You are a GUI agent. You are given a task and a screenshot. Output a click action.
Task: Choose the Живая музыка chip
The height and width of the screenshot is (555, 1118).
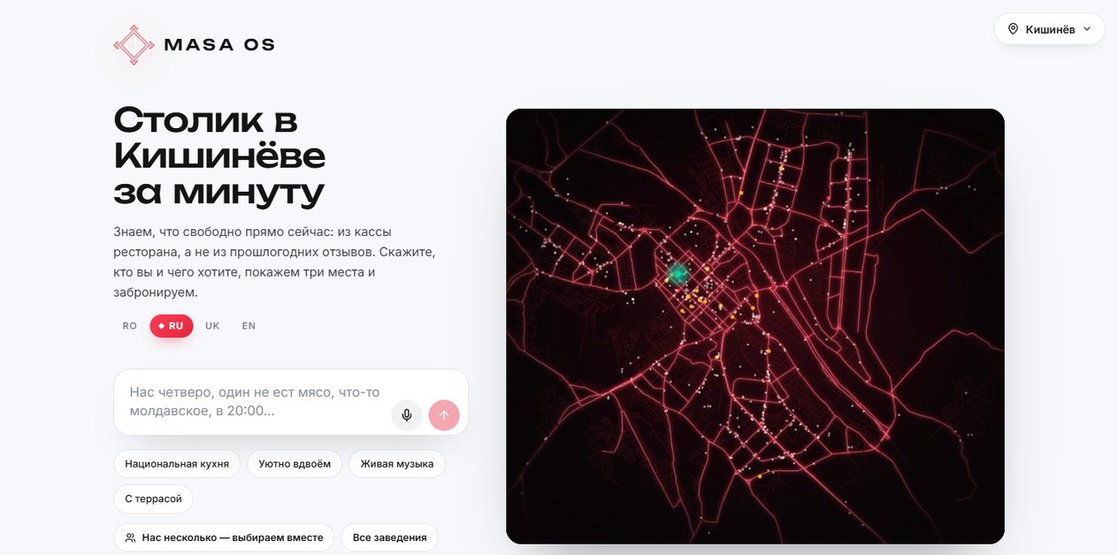click(397, 464)
